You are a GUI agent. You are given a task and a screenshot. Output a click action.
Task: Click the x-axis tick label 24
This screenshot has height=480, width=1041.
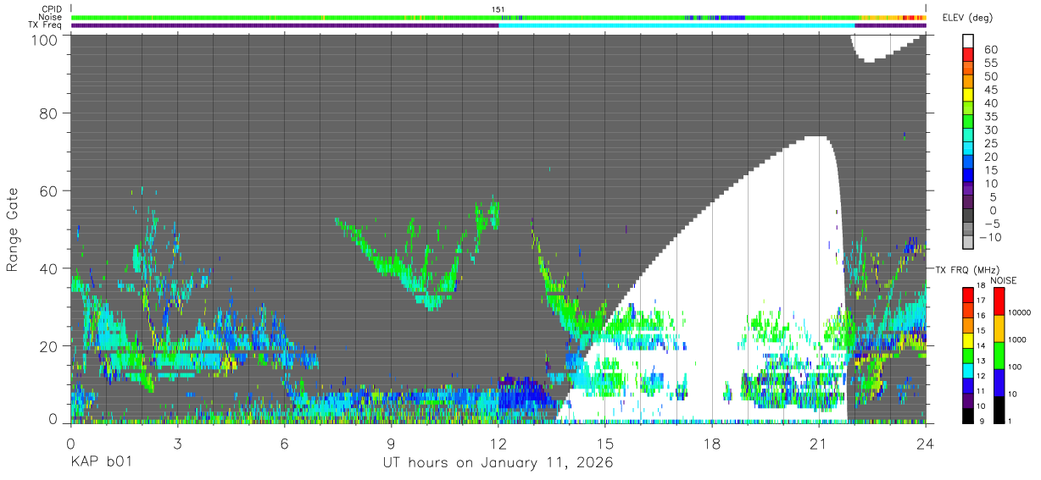coord(926,443)
